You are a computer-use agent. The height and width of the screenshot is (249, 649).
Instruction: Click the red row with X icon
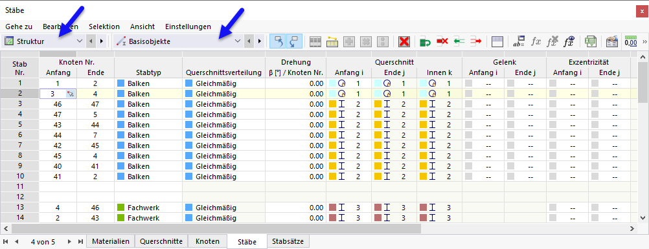[442, 41]
